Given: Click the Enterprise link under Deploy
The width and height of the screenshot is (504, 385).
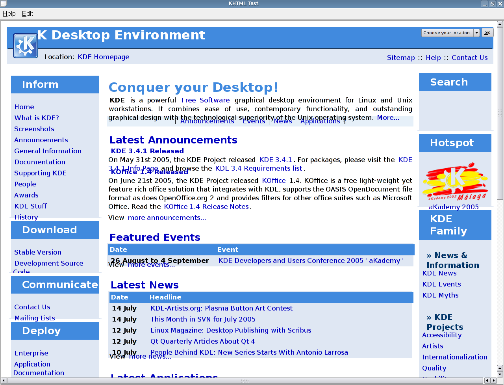Looking at the screenshot, I should (x=31, y=353).
